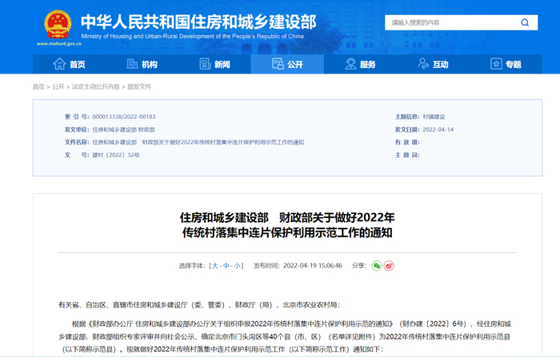Click the topic value 村镇建设
The image size is (560, 357).
tap(434, 117)
